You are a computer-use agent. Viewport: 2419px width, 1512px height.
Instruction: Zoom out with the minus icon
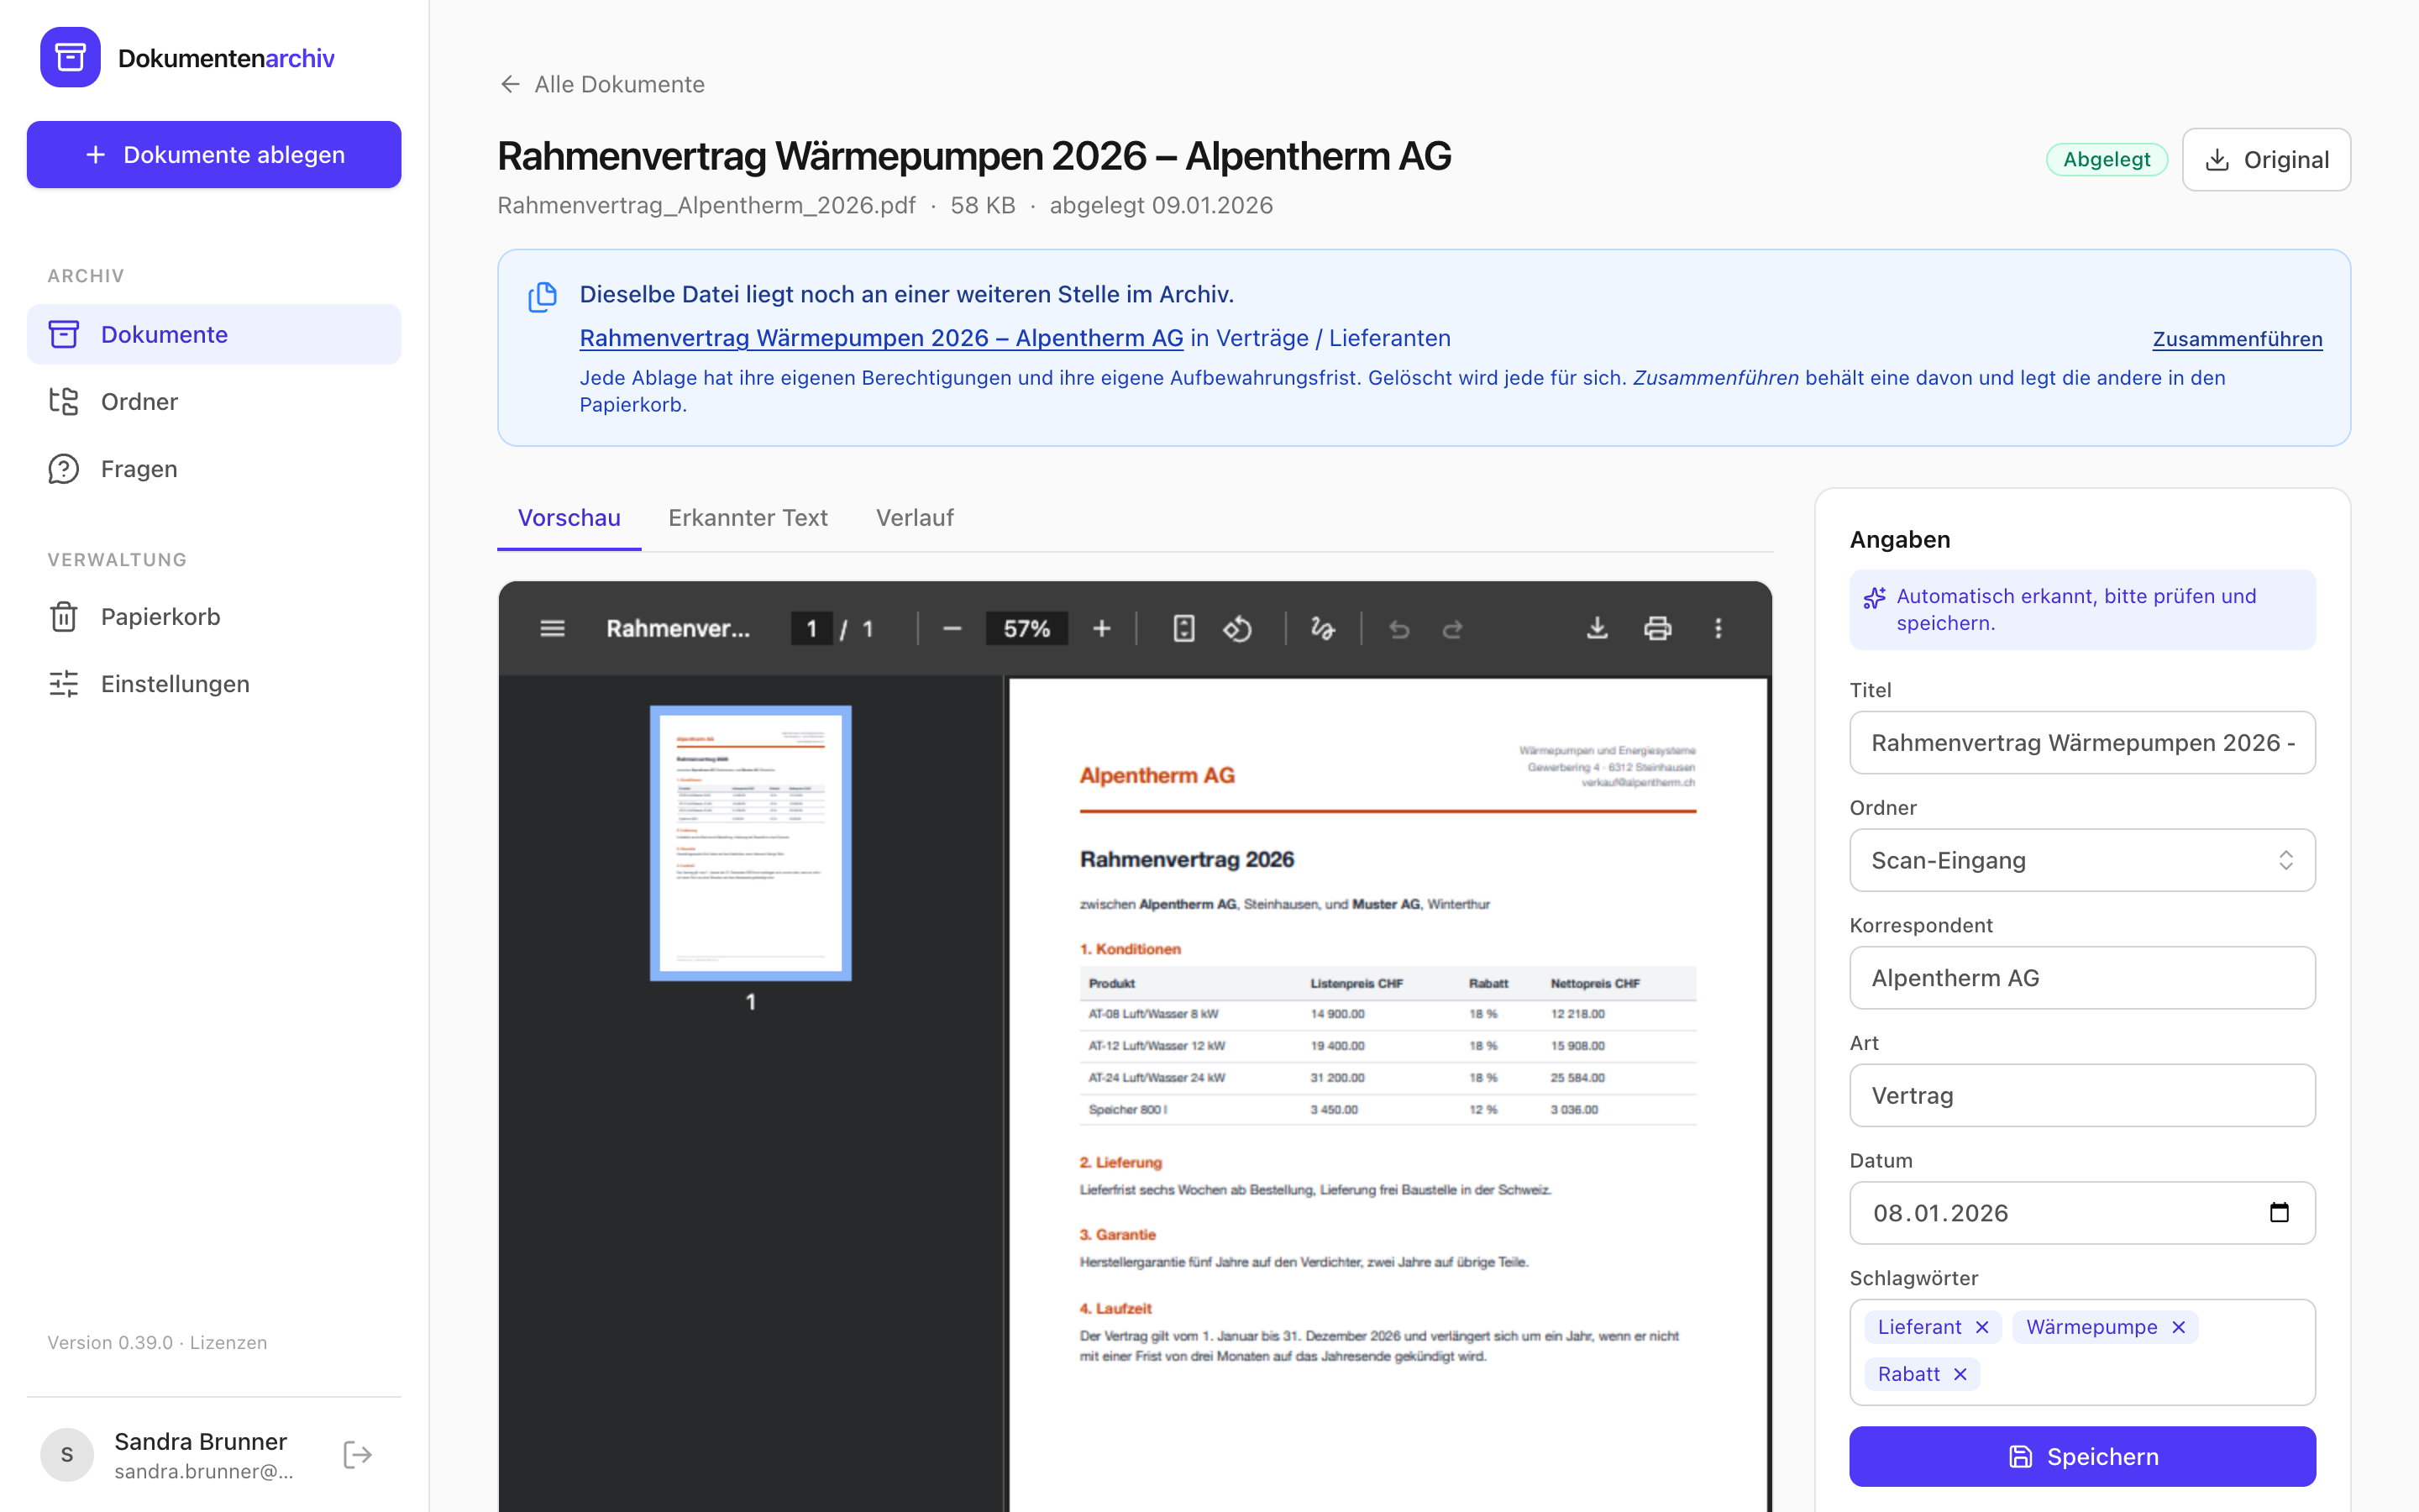(952, 628)
